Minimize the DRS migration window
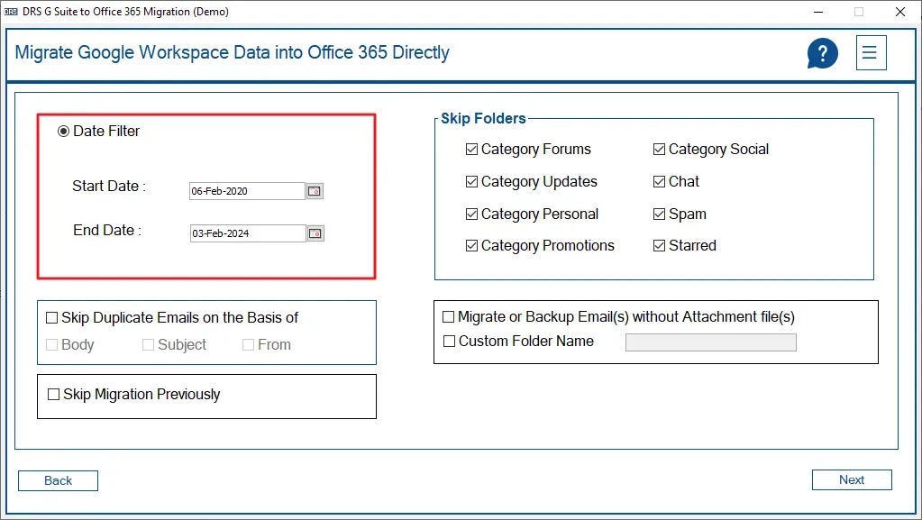This screenshot has height=520, width=922. [x=818, y=12]
